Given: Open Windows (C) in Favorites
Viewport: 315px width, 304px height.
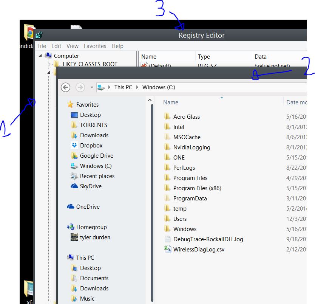Looking at the screenshot, I should pyautogui.click(x=96, y=166).
